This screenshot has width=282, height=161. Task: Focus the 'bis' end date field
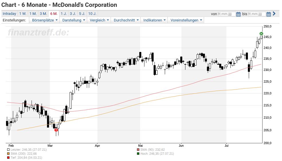pos(257,14)
